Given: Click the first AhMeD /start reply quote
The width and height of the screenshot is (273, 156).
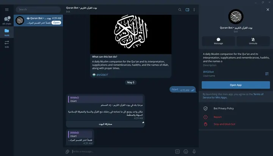Looking at the screenshot, I should pos(105,99).
